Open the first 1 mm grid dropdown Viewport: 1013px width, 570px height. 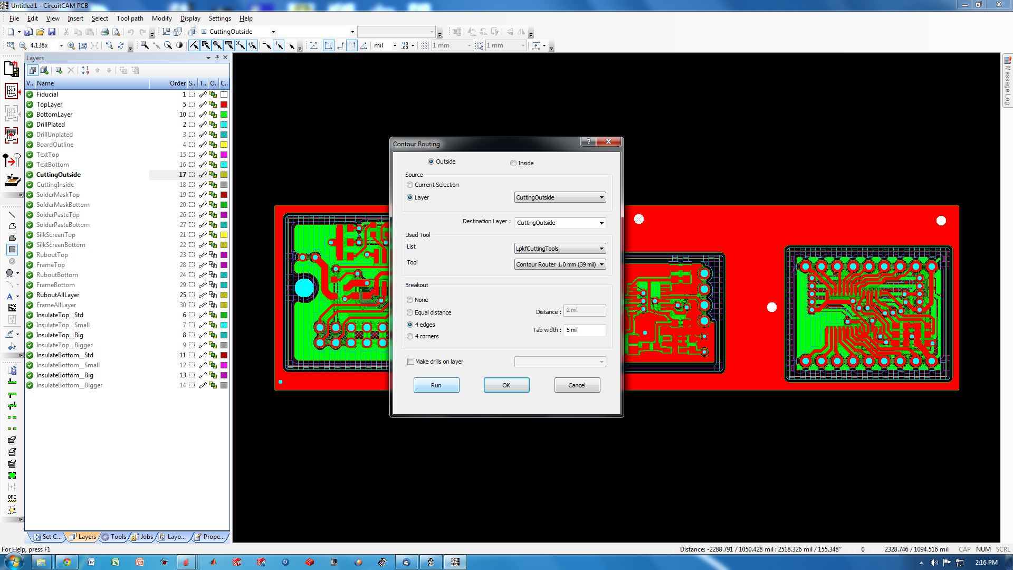tap(469, 45)
